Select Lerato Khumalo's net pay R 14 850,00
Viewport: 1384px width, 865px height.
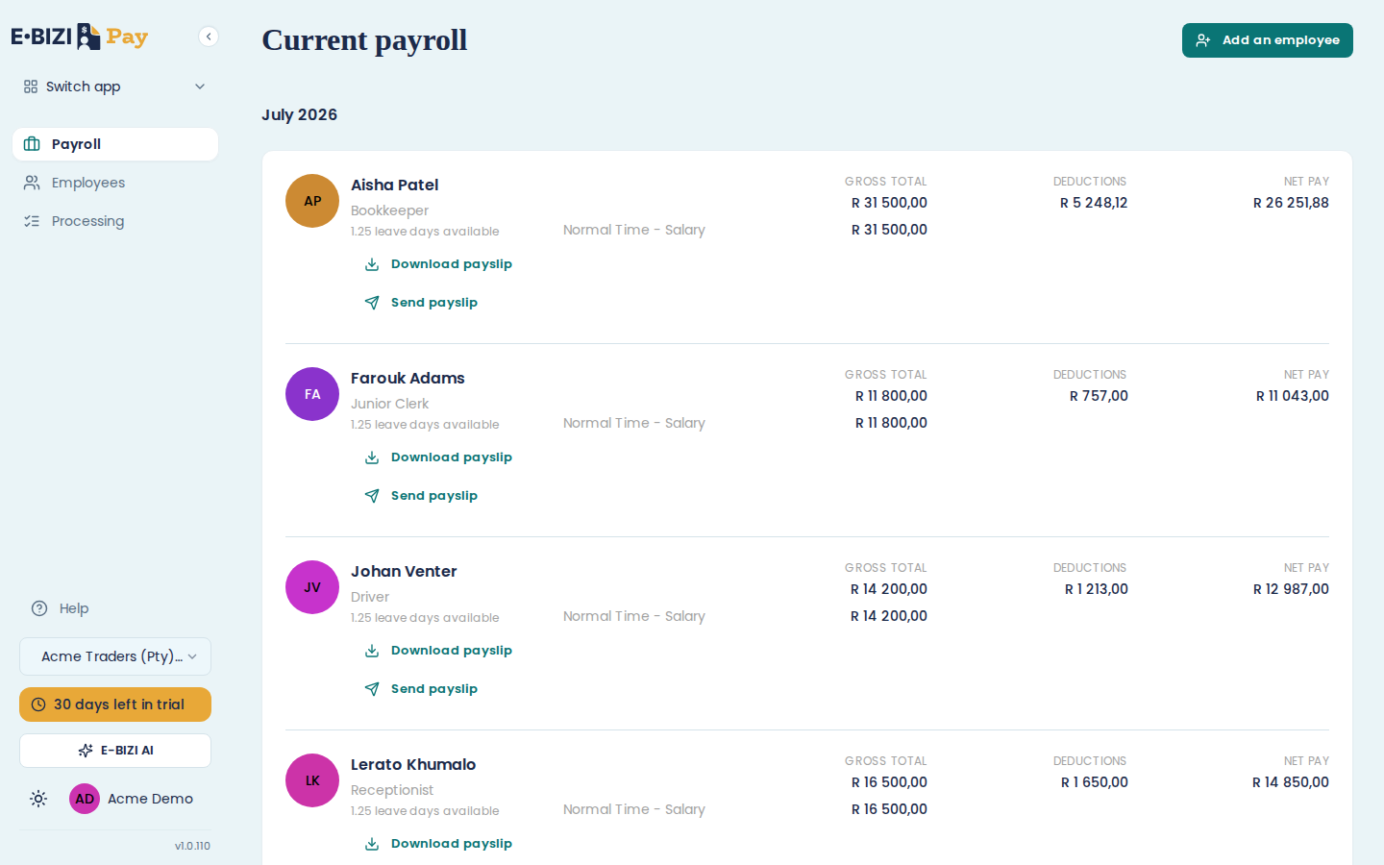tap(1291, 782)
